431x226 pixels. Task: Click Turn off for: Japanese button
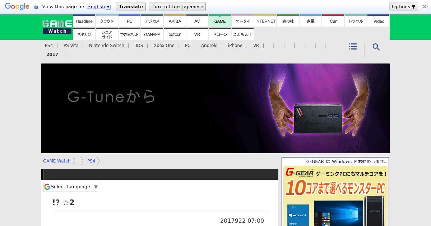click(177, 6)
